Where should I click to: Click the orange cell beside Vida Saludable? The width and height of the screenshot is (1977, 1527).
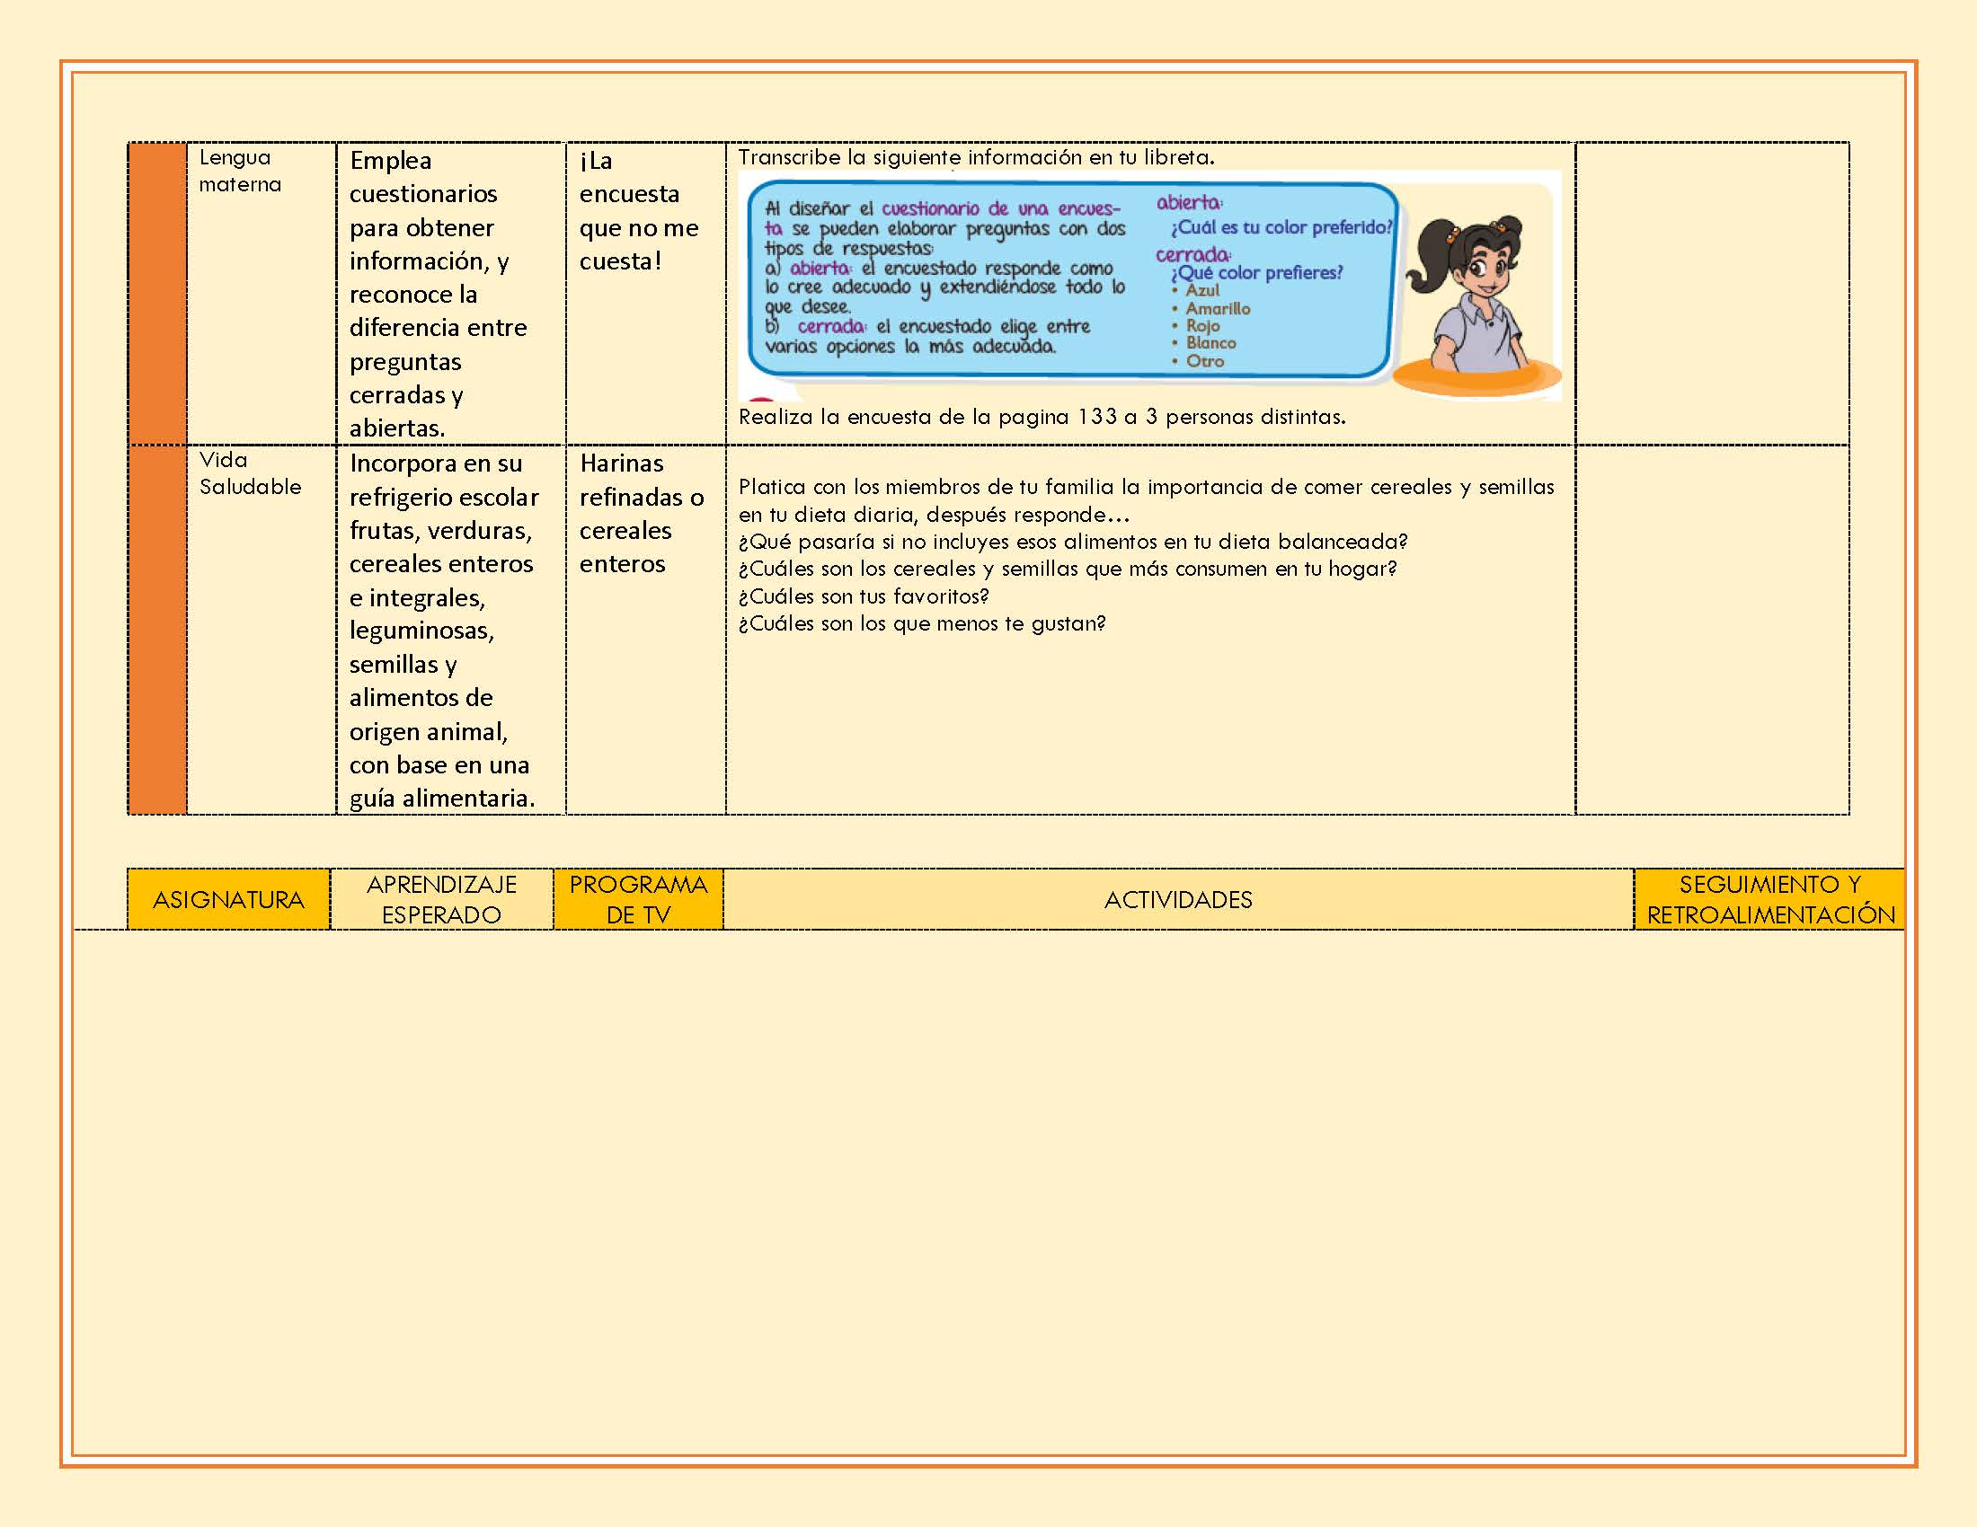(157, 630)
